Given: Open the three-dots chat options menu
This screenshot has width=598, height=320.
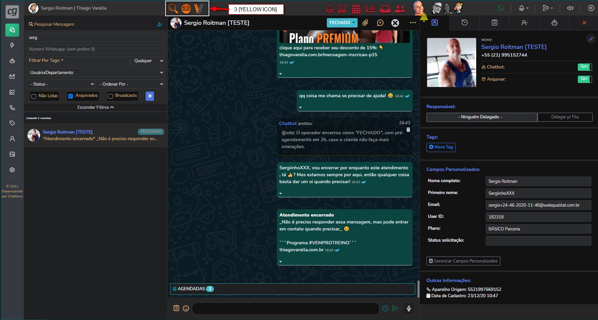Looking at the screenshot, I should point(413,22).
